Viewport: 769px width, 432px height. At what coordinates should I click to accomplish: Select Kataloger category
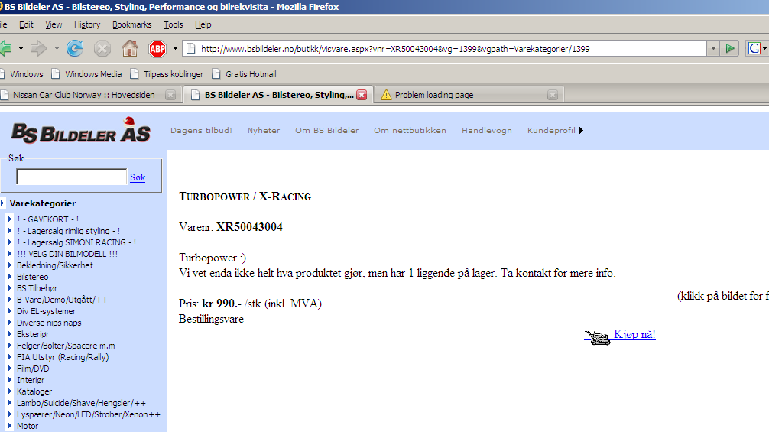pos(34,391)
